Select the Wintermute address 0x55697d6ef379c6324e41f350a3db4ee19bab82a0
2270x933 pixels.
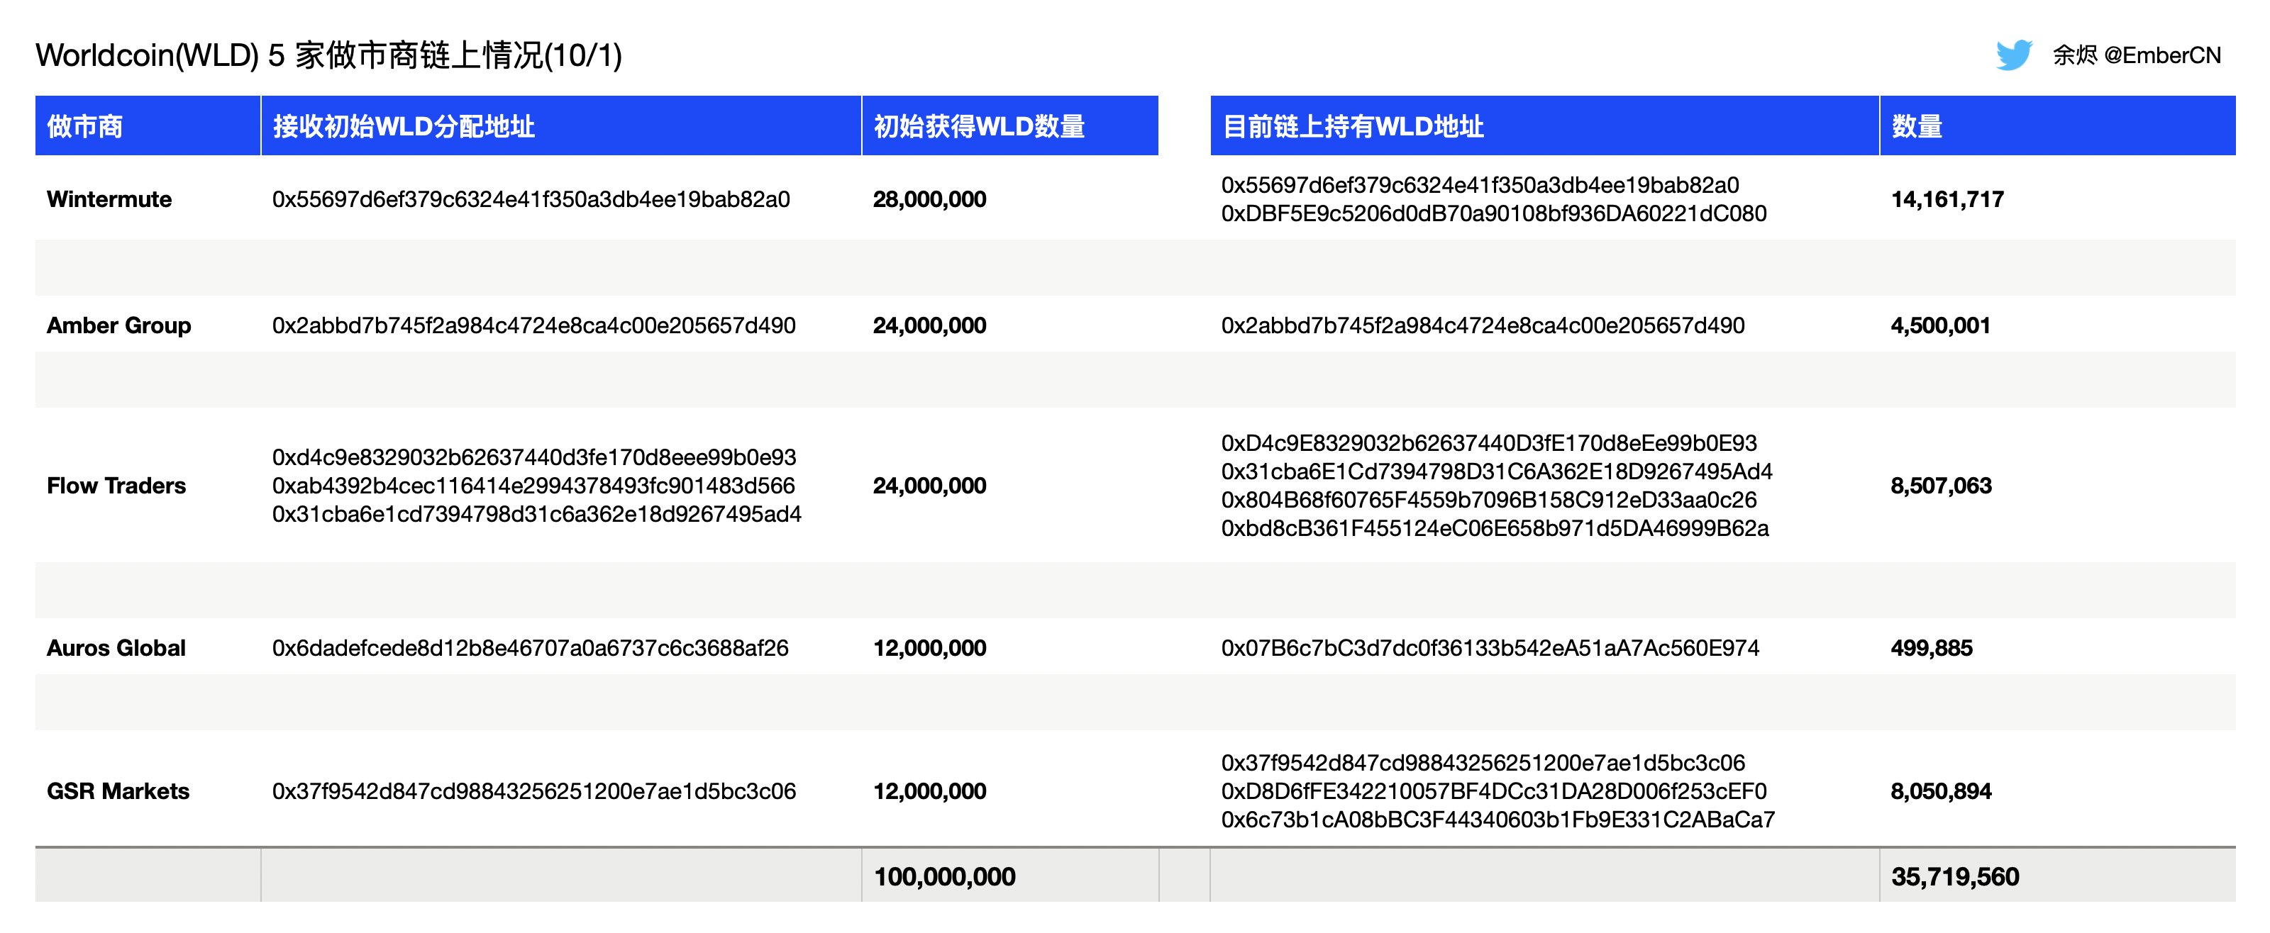point(531,199)
